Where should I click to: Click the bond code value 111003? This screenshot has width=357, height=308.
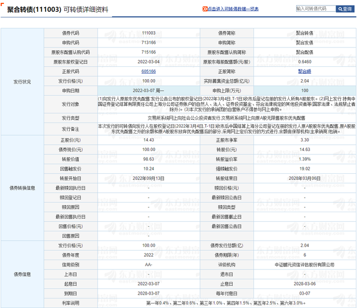148,33
